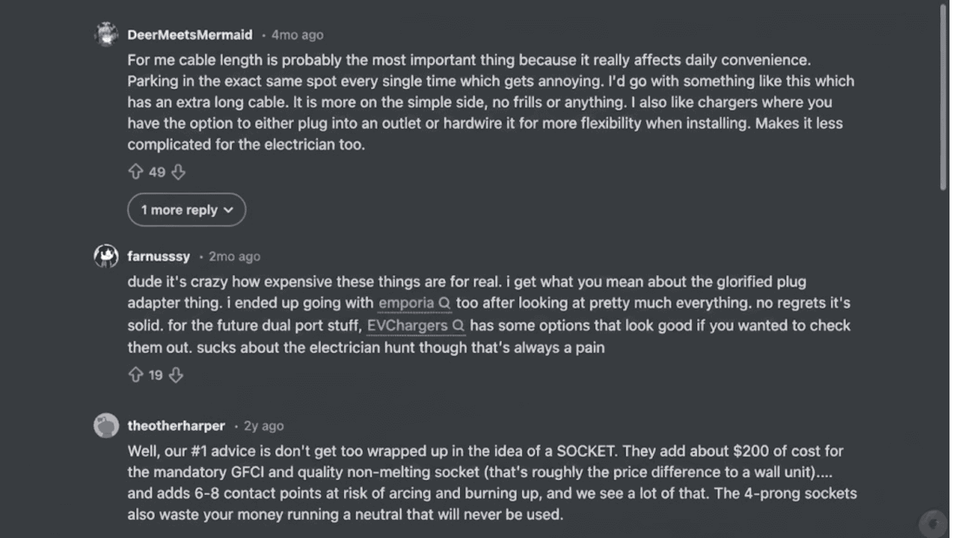
Task: Open farnusssy username profile
Action: click(159, 257)
